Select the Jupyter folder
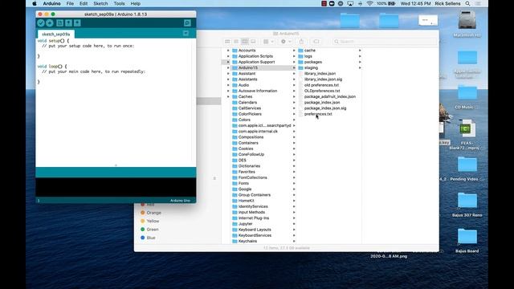The image size is (514, 289). pyautogui.click(x=245, y=224)
